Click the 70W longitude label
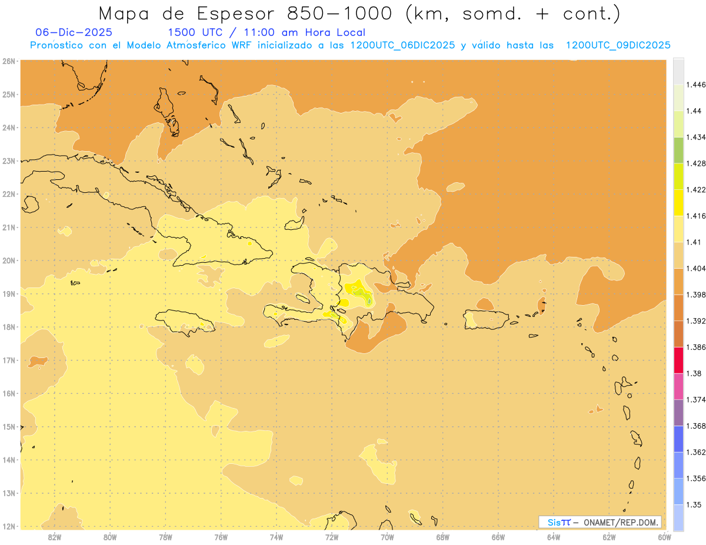Screen dimensions: 706x545 tap(387, 537)
